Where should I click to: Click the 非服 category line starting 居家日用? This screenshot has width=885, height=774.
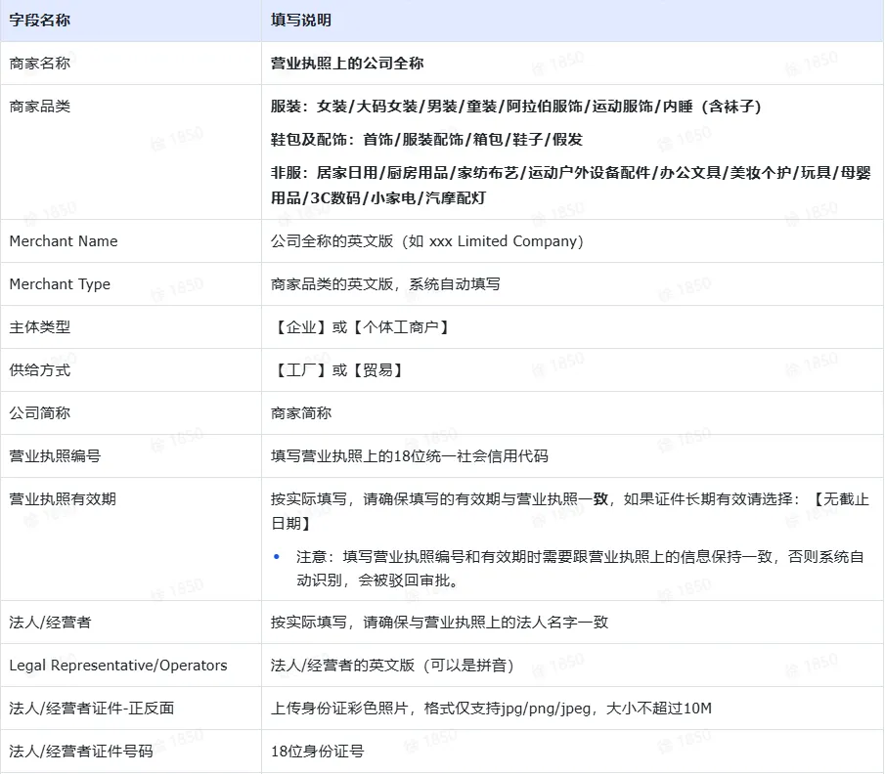tap(571, 185)
